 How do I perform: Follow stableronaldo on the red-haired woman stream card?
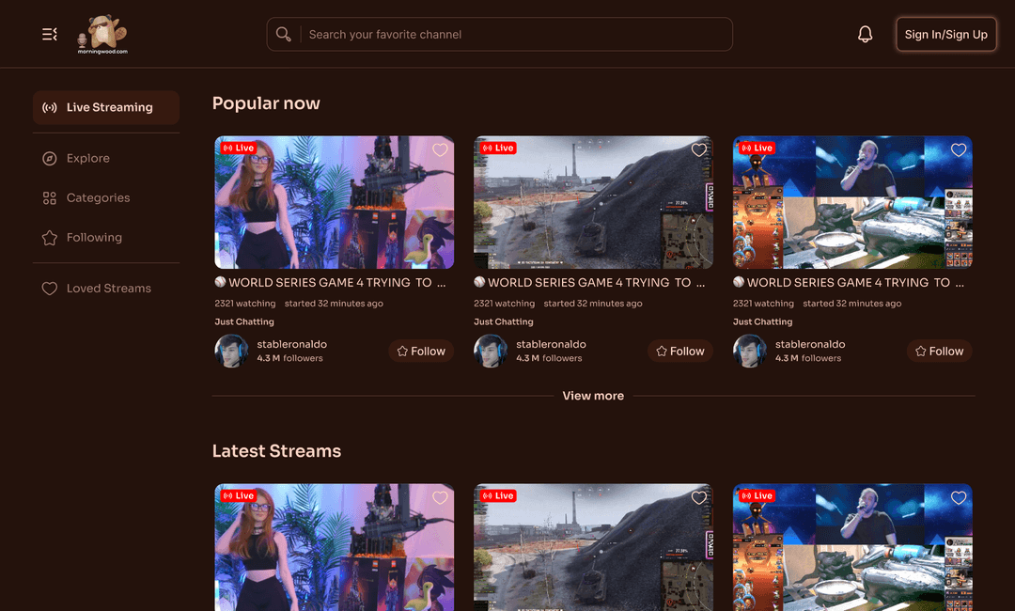[x=421, y=351]
